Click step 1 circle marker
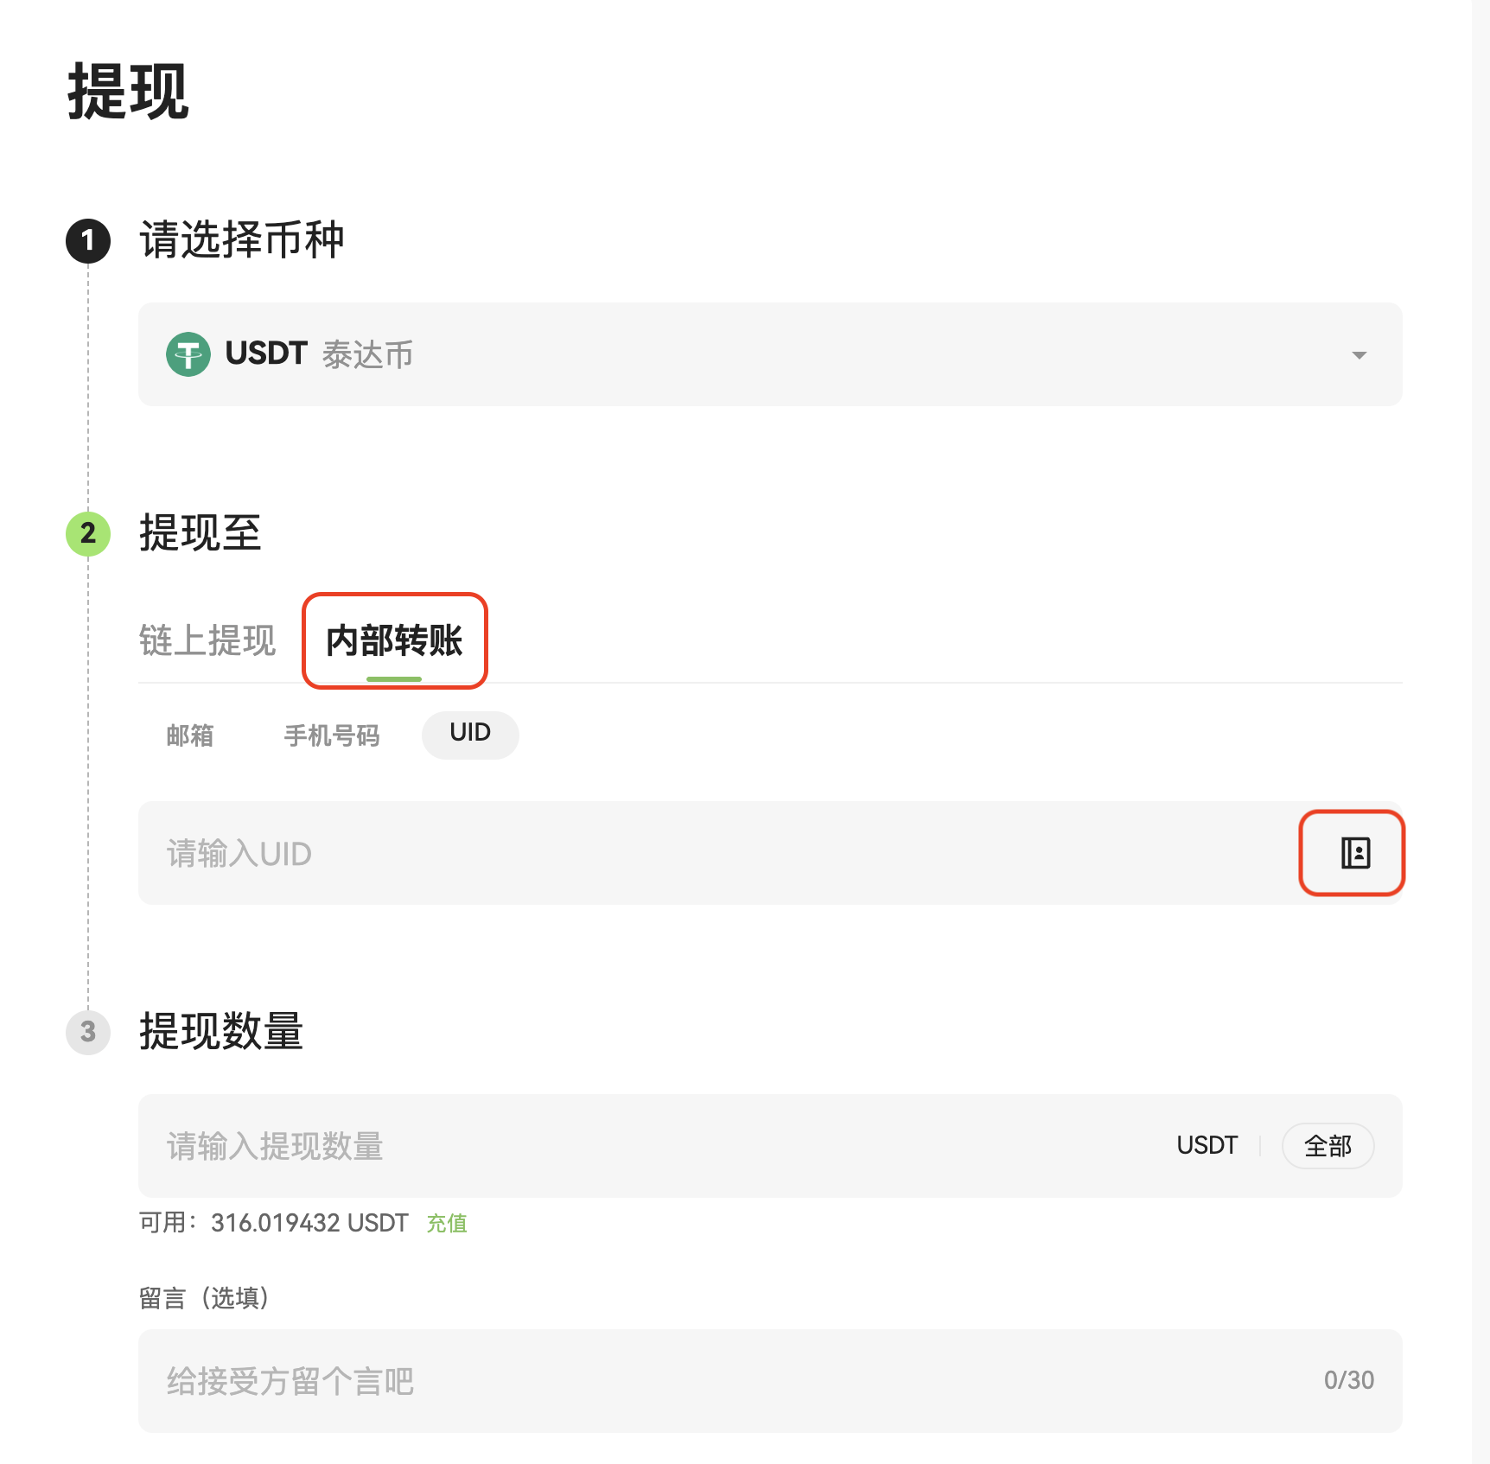Viewport: 1490px width, 1464px height. click(x=88, y=241)
